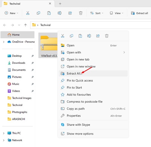Choose Open in new window

point(93,67)
